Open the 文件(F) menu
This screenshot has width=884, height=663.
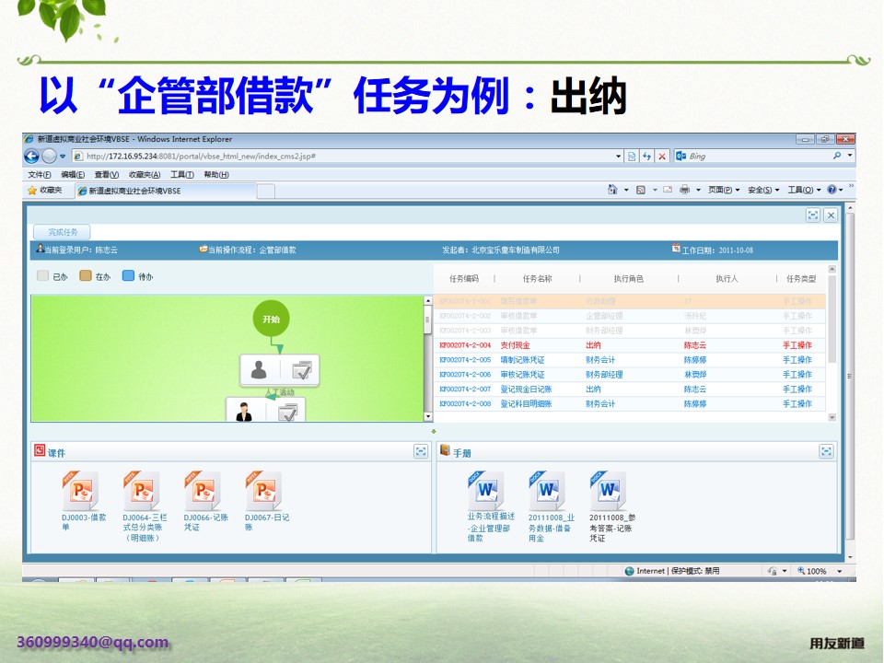pyautogui.click(x=40, y=174)
